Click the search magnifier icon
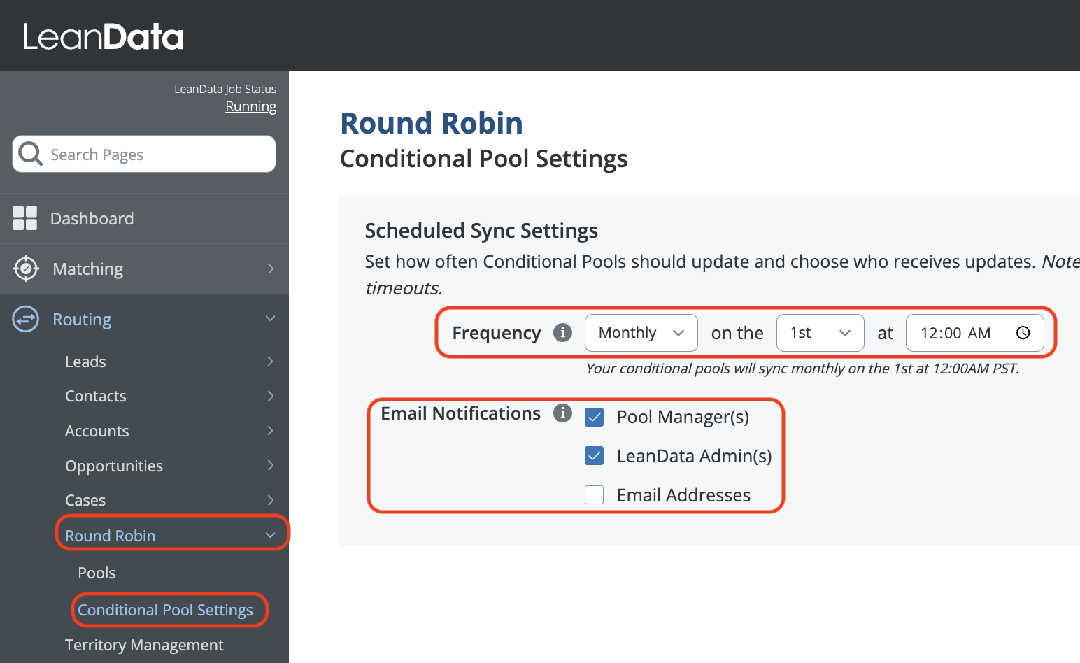The height and width of the screenshot is (663, 1080). (31, 154)
